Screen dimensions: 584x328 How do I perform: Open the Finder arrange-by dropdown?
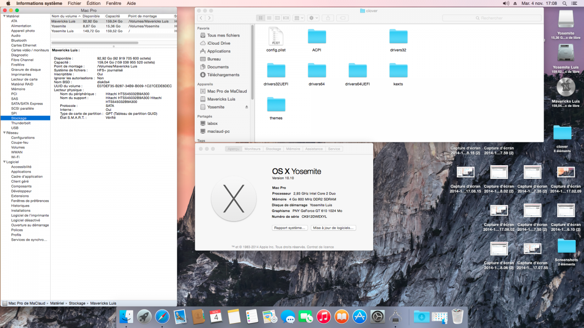pos(298,18)
